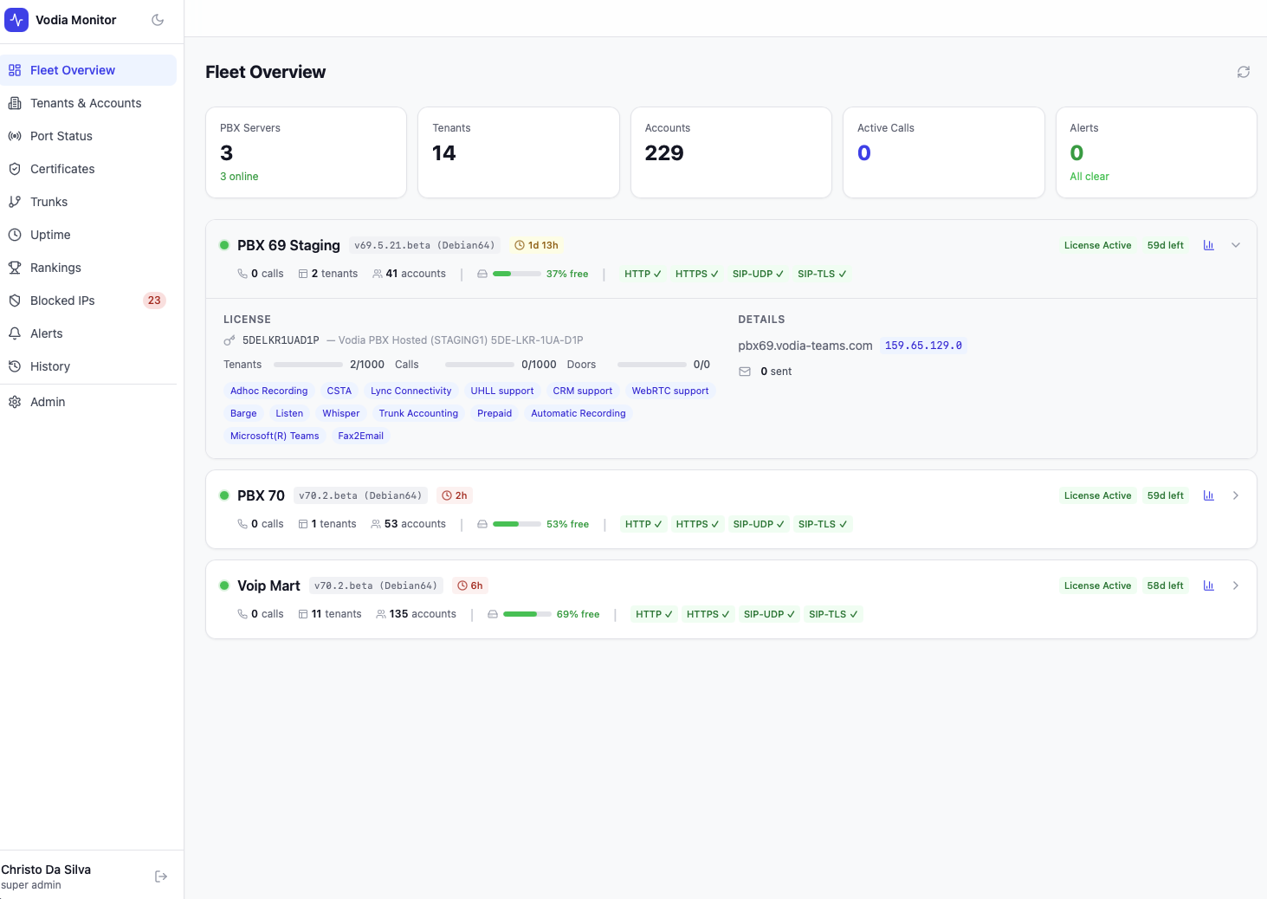Click the envelope icon next to 0 sent
The width and height of the screenshot is (1267, 899).
click(x=745, y=372)
